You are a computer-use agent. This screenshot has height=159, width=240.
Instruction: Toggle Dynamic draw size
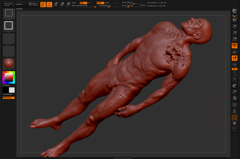[143, 5]
